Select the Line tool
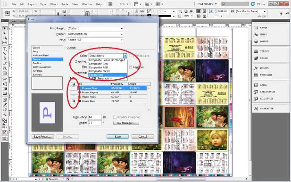The height and width of the screenshot is (182, 291). (5, 54)
